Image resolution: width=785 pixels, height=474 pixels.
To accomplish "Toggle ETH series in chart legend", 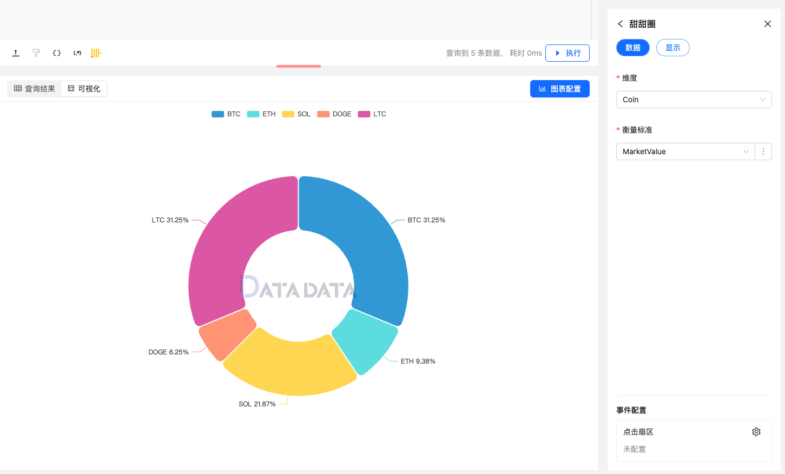I will 261,114.
